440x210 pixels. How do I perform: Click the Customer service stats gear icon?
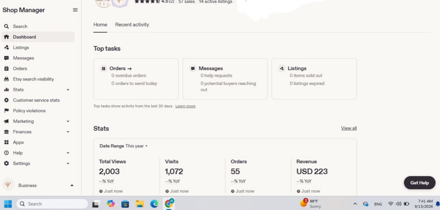(6, 100)
